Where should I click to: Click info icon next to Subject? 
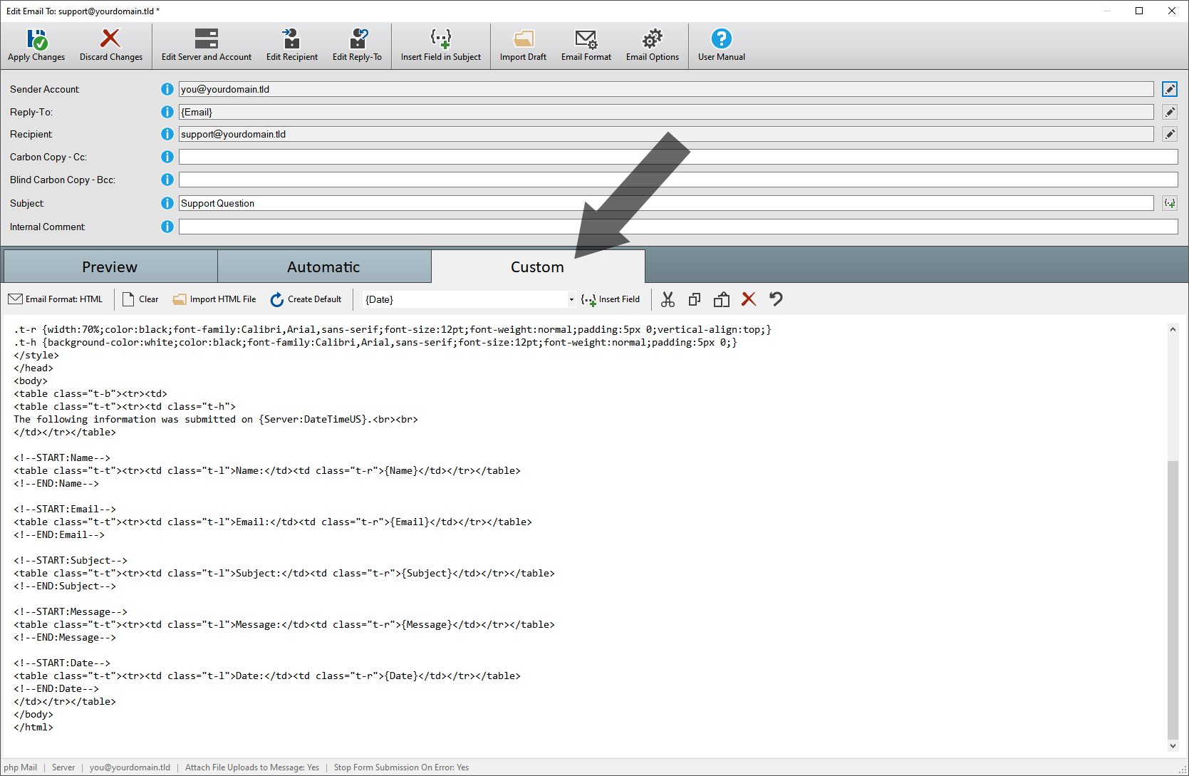point(167,203)
